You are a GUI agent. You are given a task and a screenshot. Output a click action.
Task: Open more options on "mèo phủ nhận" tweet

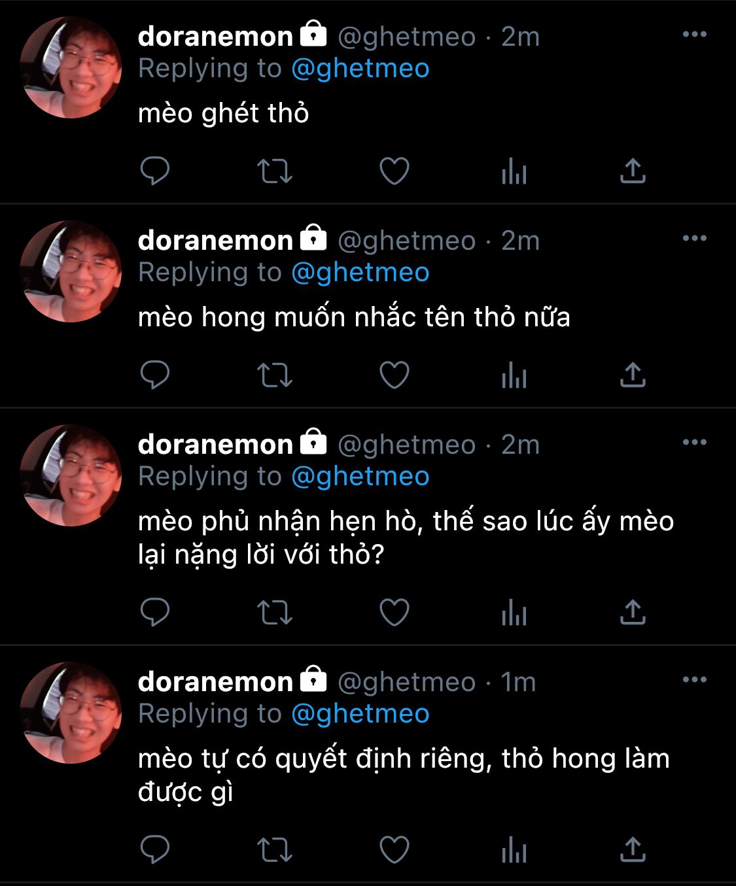(x=694, y=443)
